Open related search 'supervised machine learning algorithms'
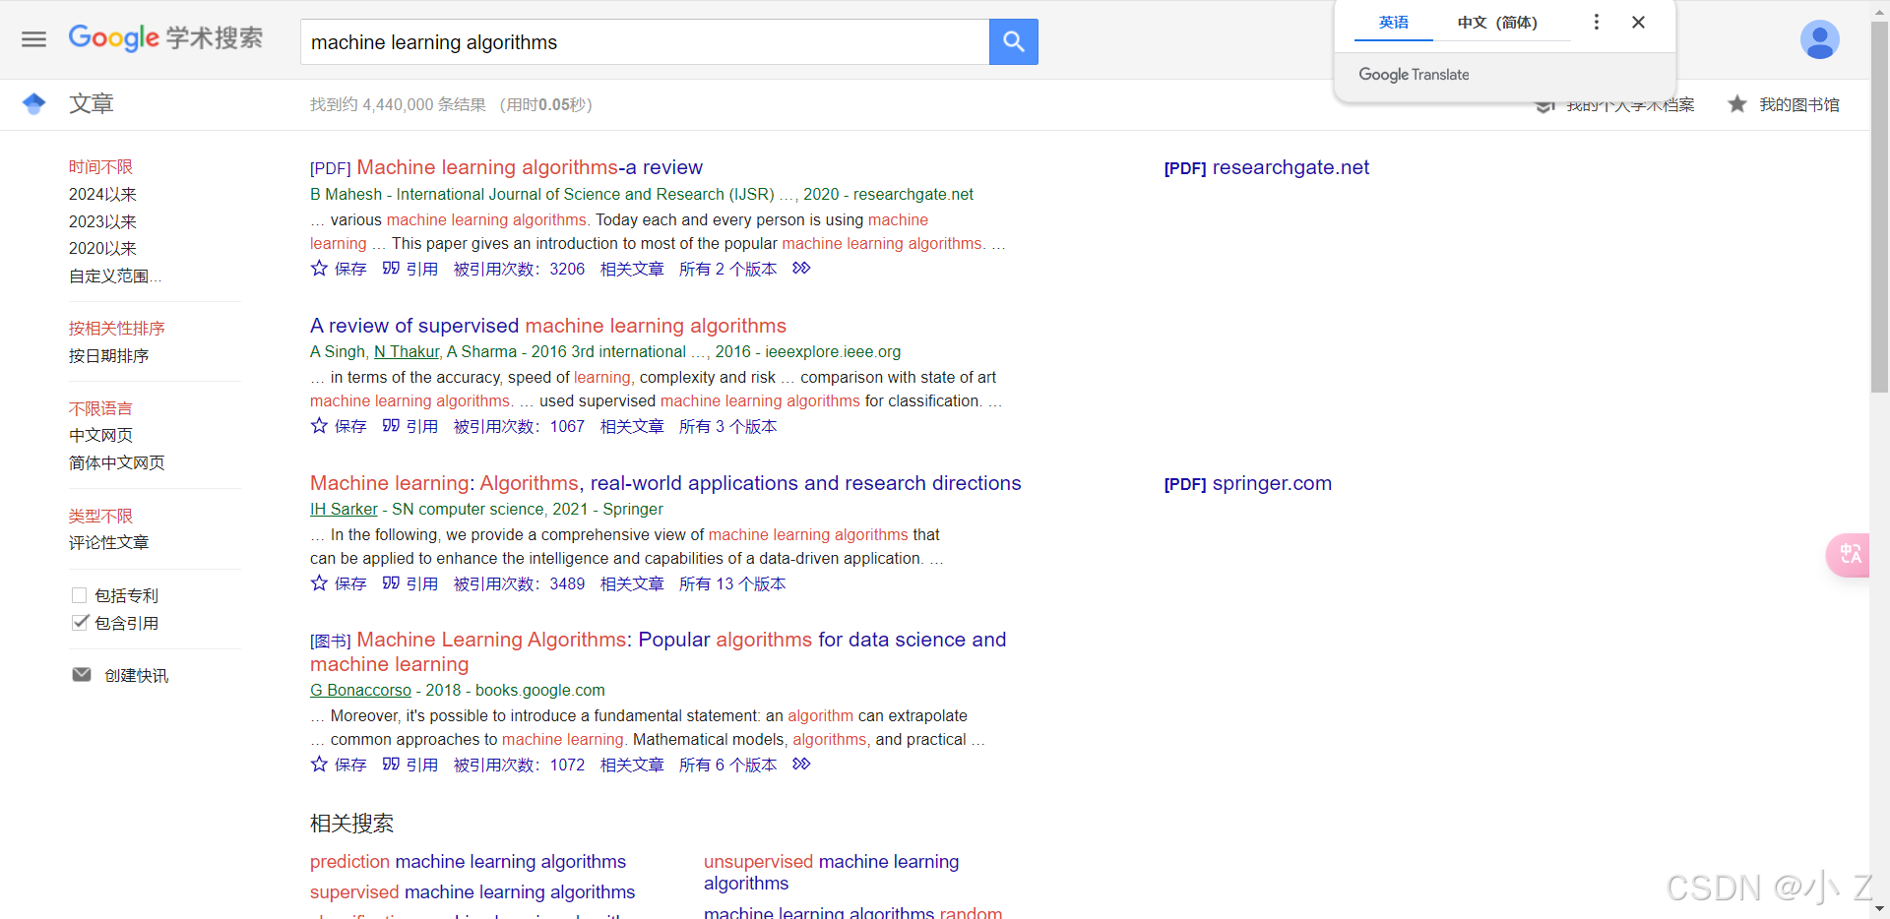Image resolution: width=1890 pixels, height=919 pixels. [472, 892]
